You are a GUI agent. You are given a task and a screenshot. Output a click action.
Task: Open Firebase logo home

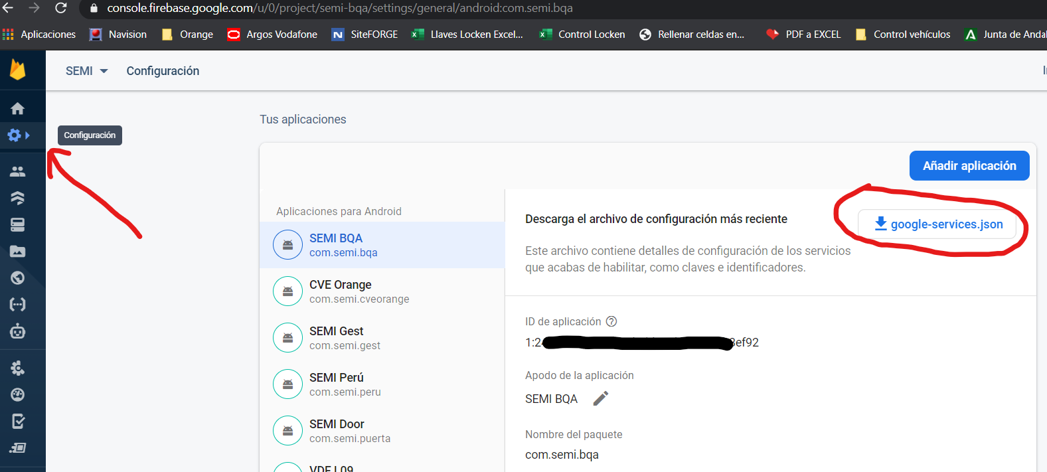click(x=18, y=70)
